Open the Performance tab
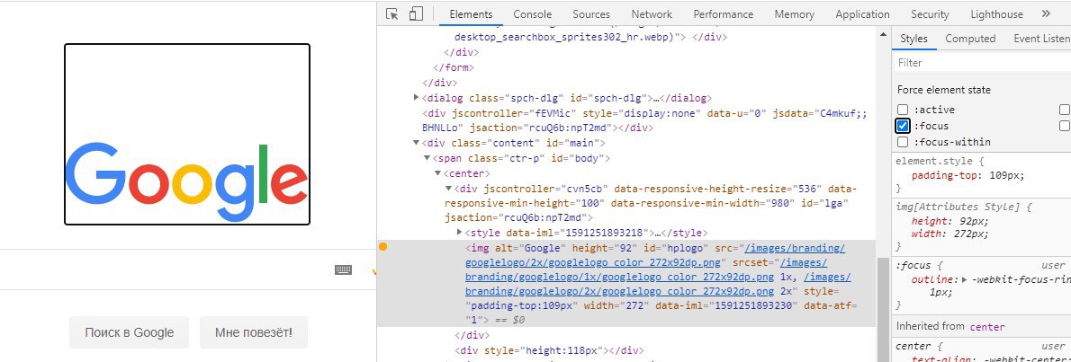This screenshot has height=362, width=1071. 723,14
